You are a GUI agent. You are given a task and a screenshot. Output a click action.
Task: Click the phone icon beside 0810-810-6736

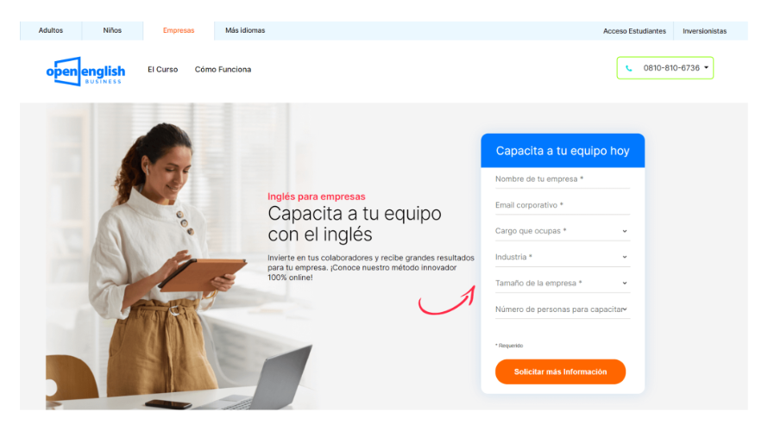(628, 68)
